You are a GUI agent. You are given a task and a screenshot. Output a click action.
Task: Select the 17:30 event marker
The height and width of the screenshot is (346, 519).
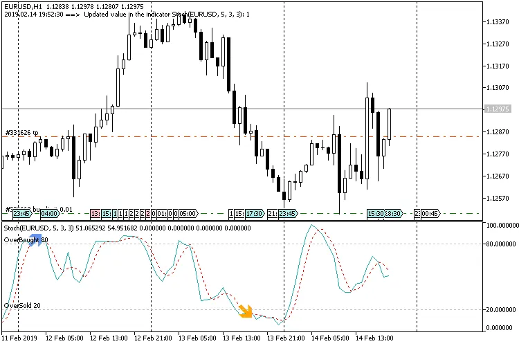(x=254, y=214)
